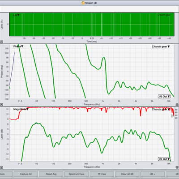This screenshot has width=179, height=179.
Task: Open the Magnitude plot type dropdown
Action: 21,109
